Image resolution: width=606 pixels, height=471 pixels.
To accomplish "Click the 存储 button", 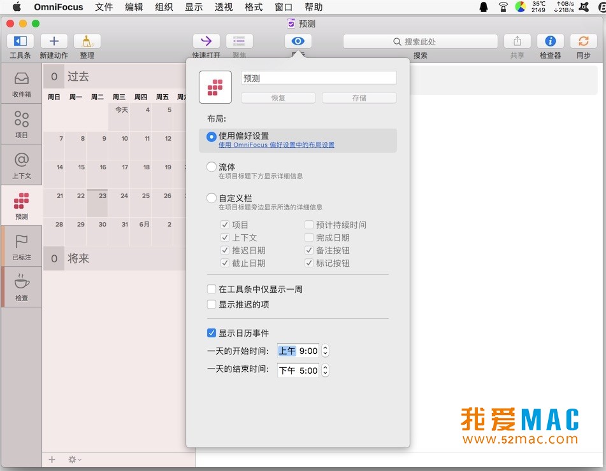I will [359, 97].
